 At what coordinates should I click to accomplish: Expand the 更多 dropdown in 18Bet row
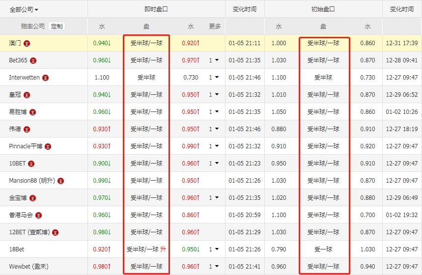point(214,249)
